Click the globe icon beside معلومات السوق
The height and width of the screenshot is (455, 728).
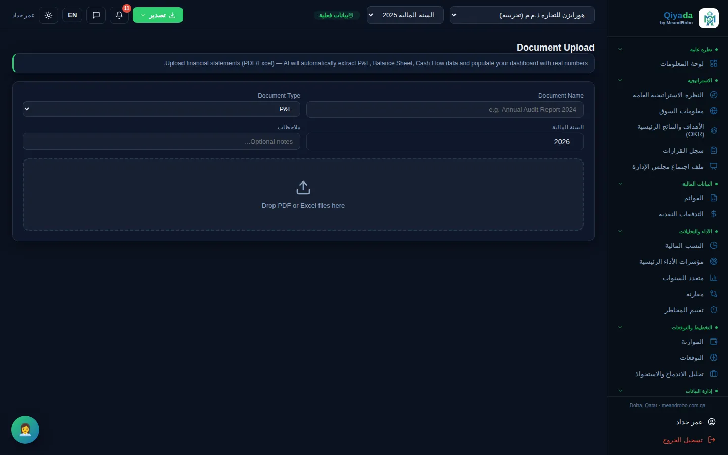714,111
